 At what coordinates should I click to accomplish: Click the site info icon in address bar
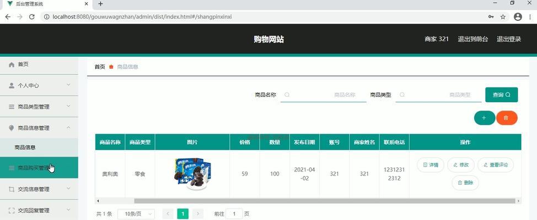click(x=46, y=16)
